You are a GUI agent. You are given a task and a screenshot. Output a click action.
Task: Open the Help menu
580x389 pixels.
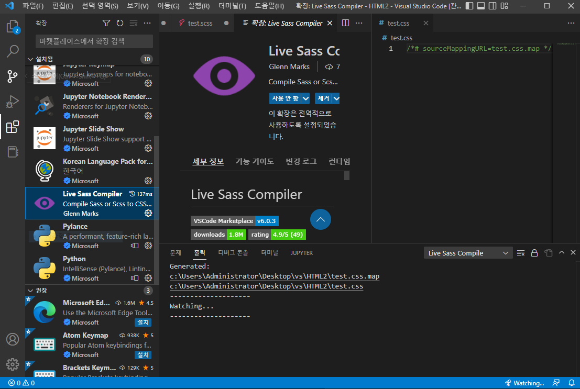[x=269, y=6]
